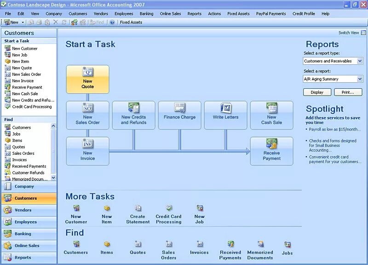Click New Job under More Tasks
This screenshot has height=265, width=368.
pos(200,214)
